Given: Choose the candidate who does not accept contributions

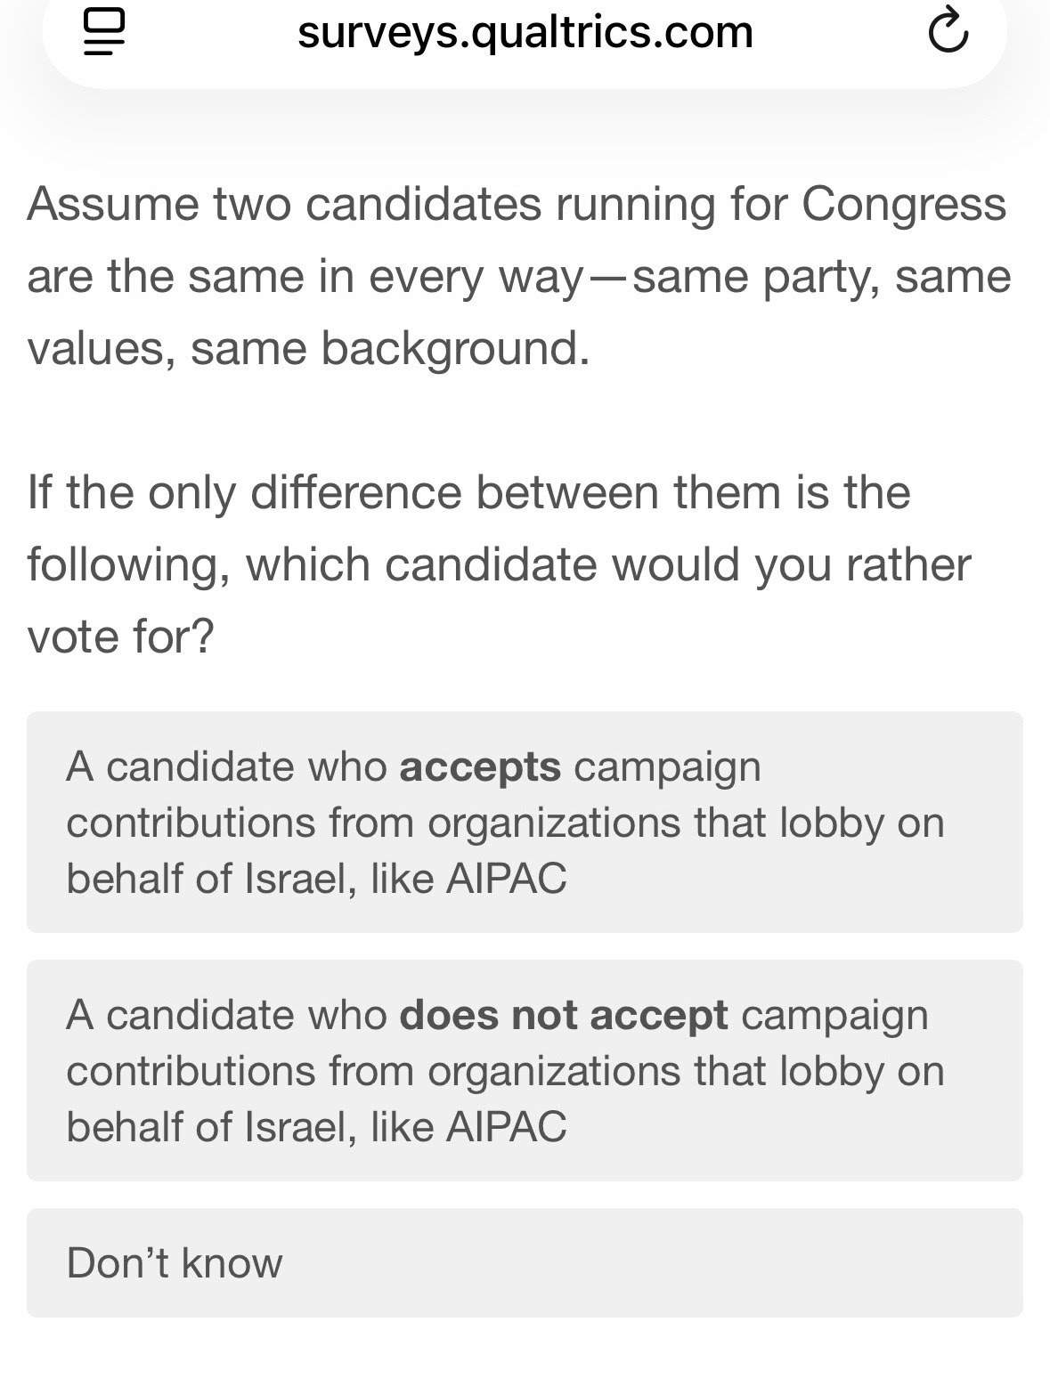Looking at the screenshot, I should pyautogui.click(x=525, y=1070).
